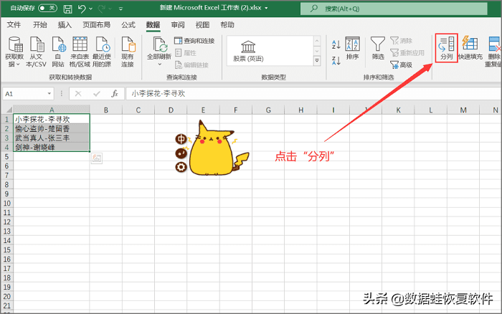Open the 排序 dialog icon
The width and height of the screenshot is (502, 314).
click(352, 48)
